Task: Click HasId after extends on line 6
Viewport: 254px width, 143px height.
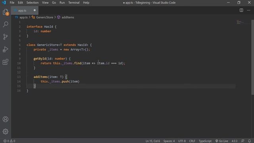Action: [82, 45]
